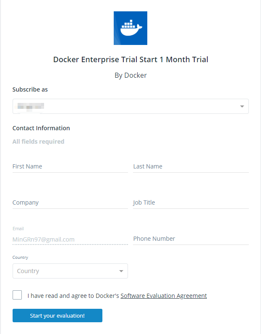Click the Docker Enterprise Trial title

[x=130, y=59]
